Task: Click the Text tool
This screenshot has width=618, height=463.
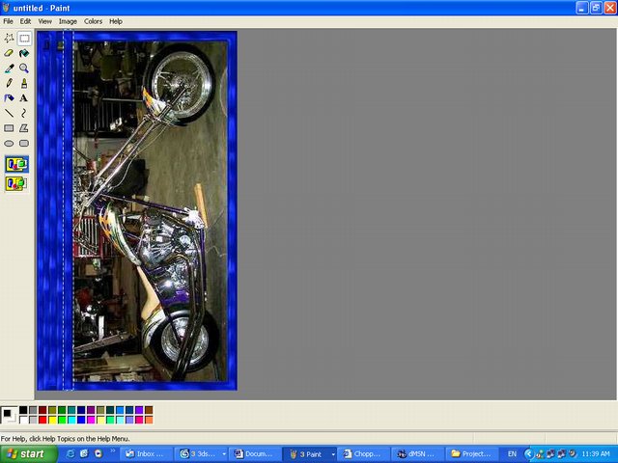Action: pyautogui.click(x=24, y=97)
